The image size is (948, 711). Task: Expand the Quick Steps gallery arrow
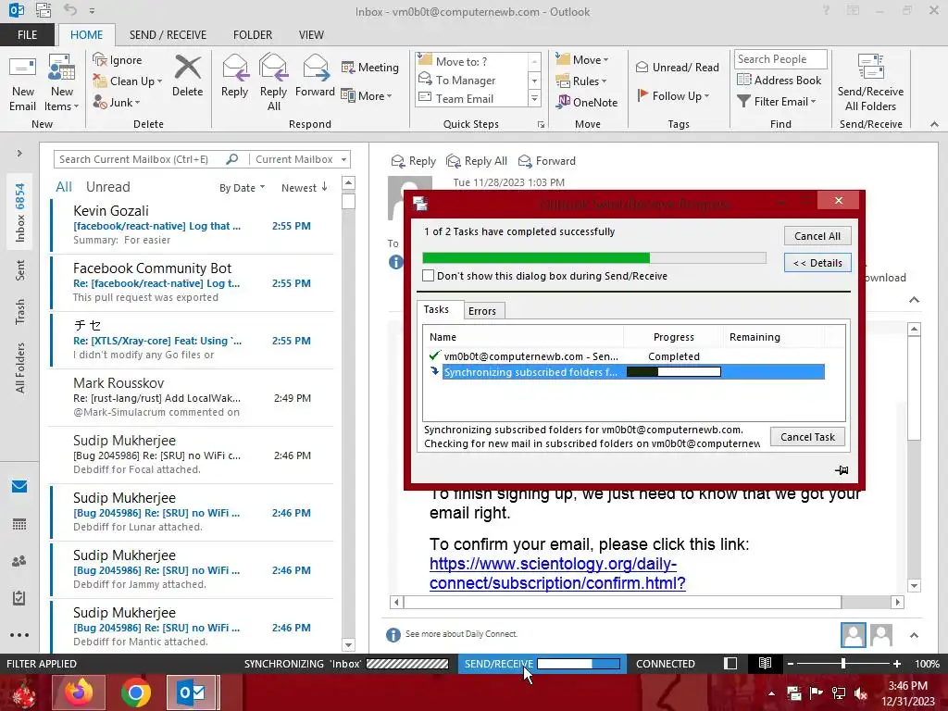(534, 98)
